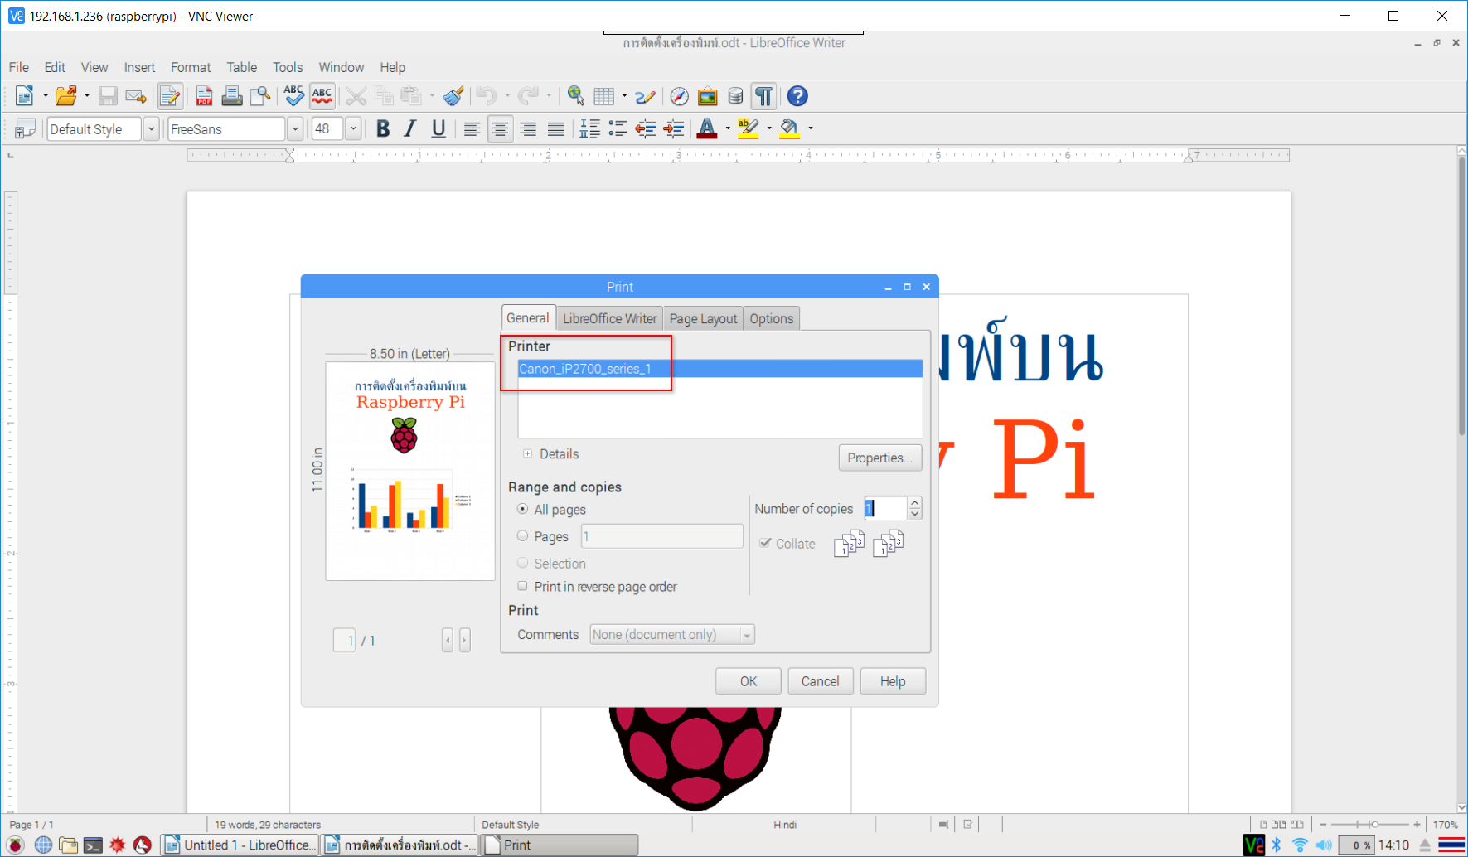Image resolution: width=1468 pixels, height=857 pixels.
Task: Toggle Bold formatting button
Action: coord(383,128)
